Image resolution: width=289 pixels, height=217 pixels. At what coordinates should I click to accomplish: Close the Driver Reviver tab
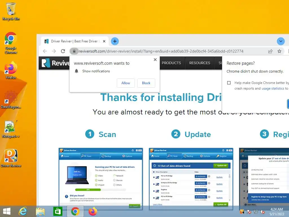104,41
